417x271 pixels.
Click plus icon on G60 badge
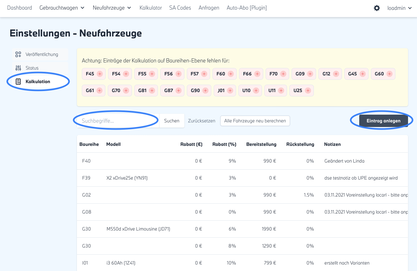(x=390, y=74)
